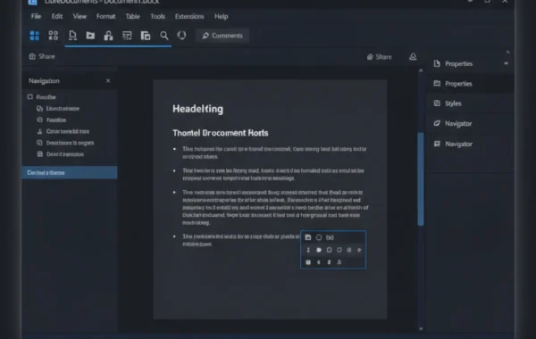Open the folder icon in toolbar
This screenshot has height=339, width=536.
pyautogui.click(x=90, y=36)
